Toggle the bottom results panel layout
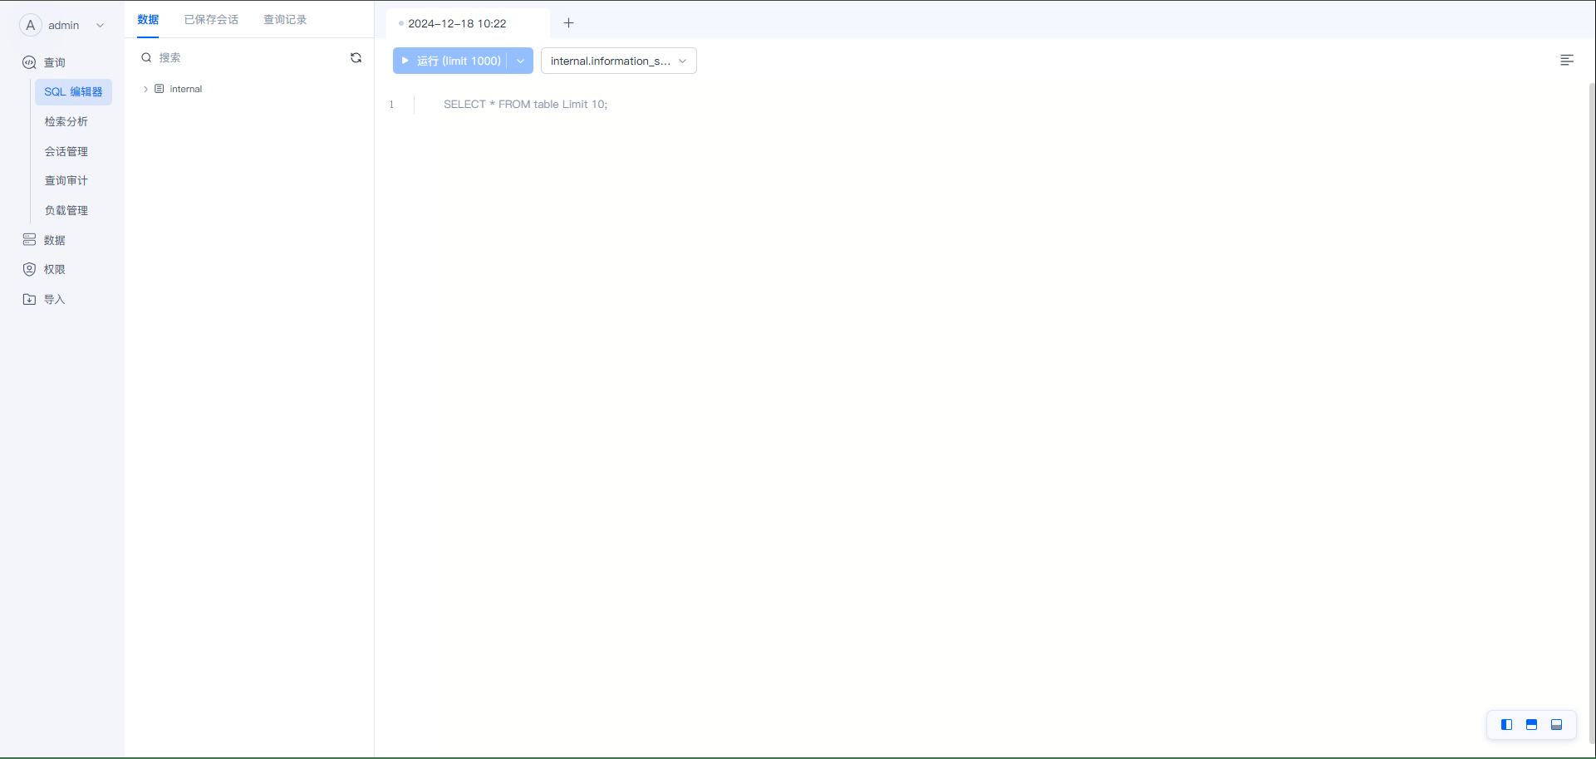This screenshot has width=1596, height=759. tap(1556, 725)
